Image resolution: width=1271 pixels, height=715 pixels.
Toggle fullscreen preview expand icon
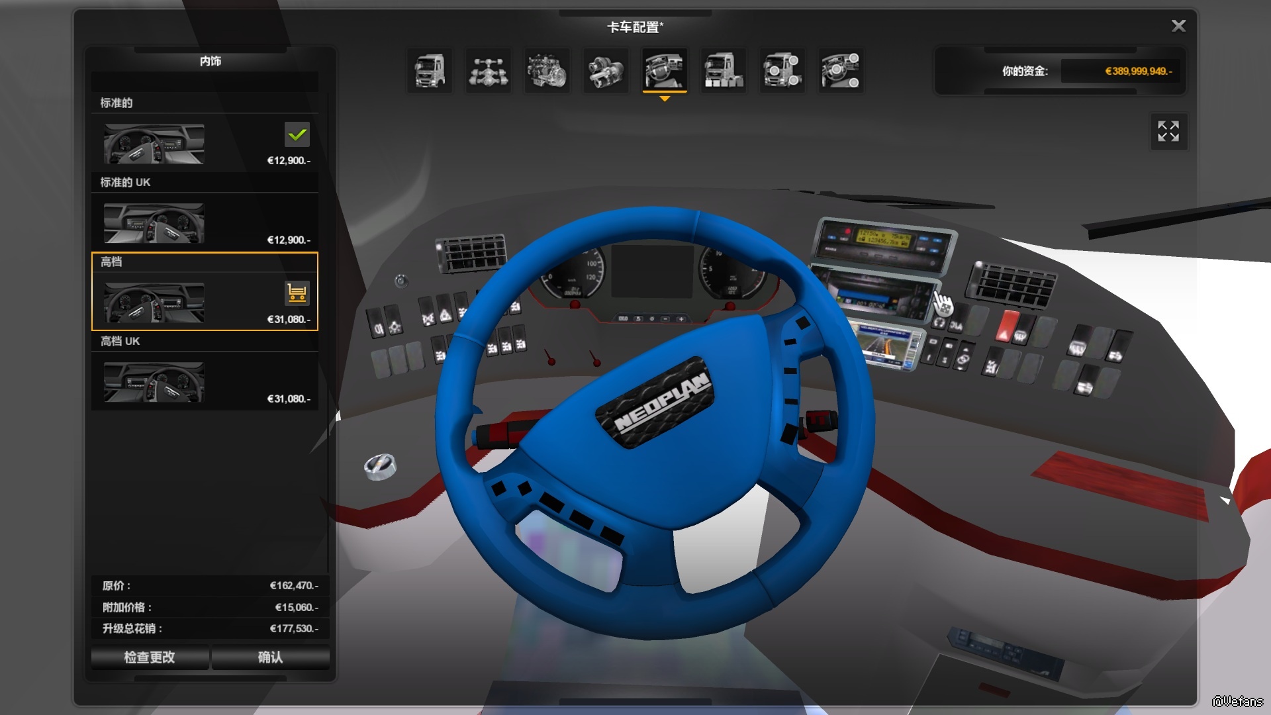pos(1168,131)
